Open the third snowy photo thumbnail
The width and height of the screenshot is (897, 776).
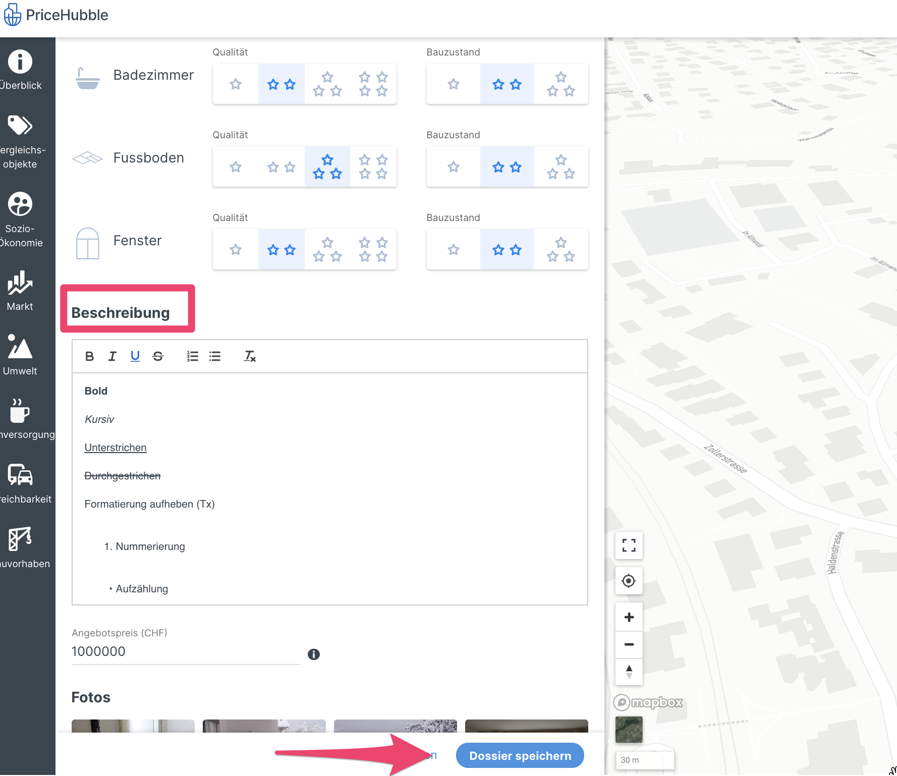coord(396,726)
